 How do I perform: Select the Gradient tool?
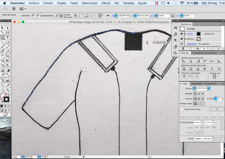(x=7, y=71)
